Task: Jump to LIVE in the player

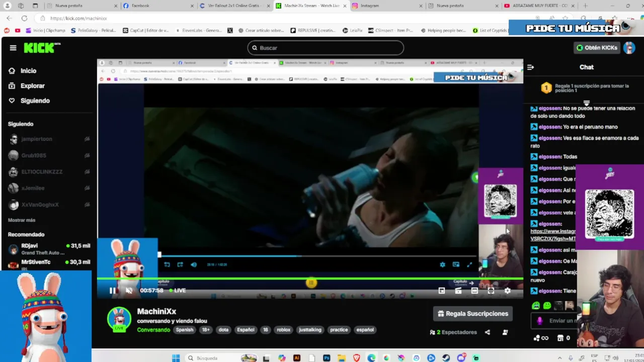Action: click(178, 291)
